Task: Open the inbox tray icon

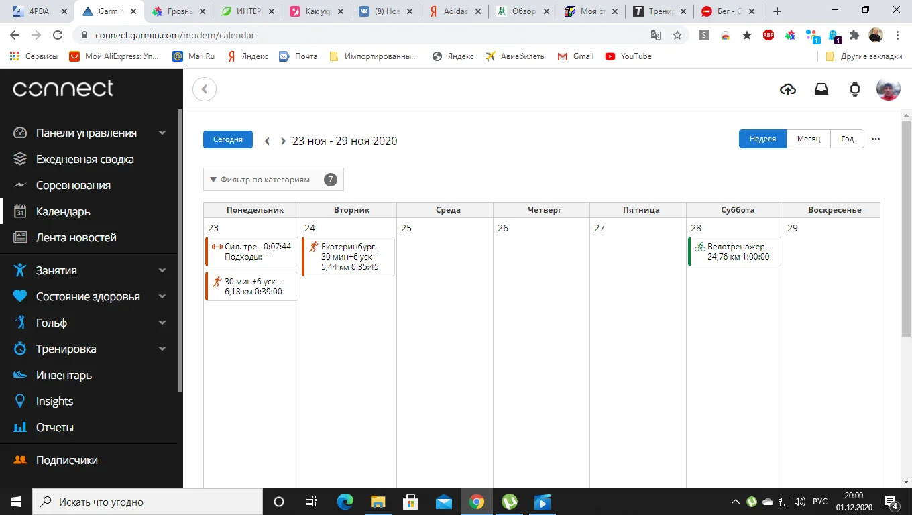Action: (821, 89)
